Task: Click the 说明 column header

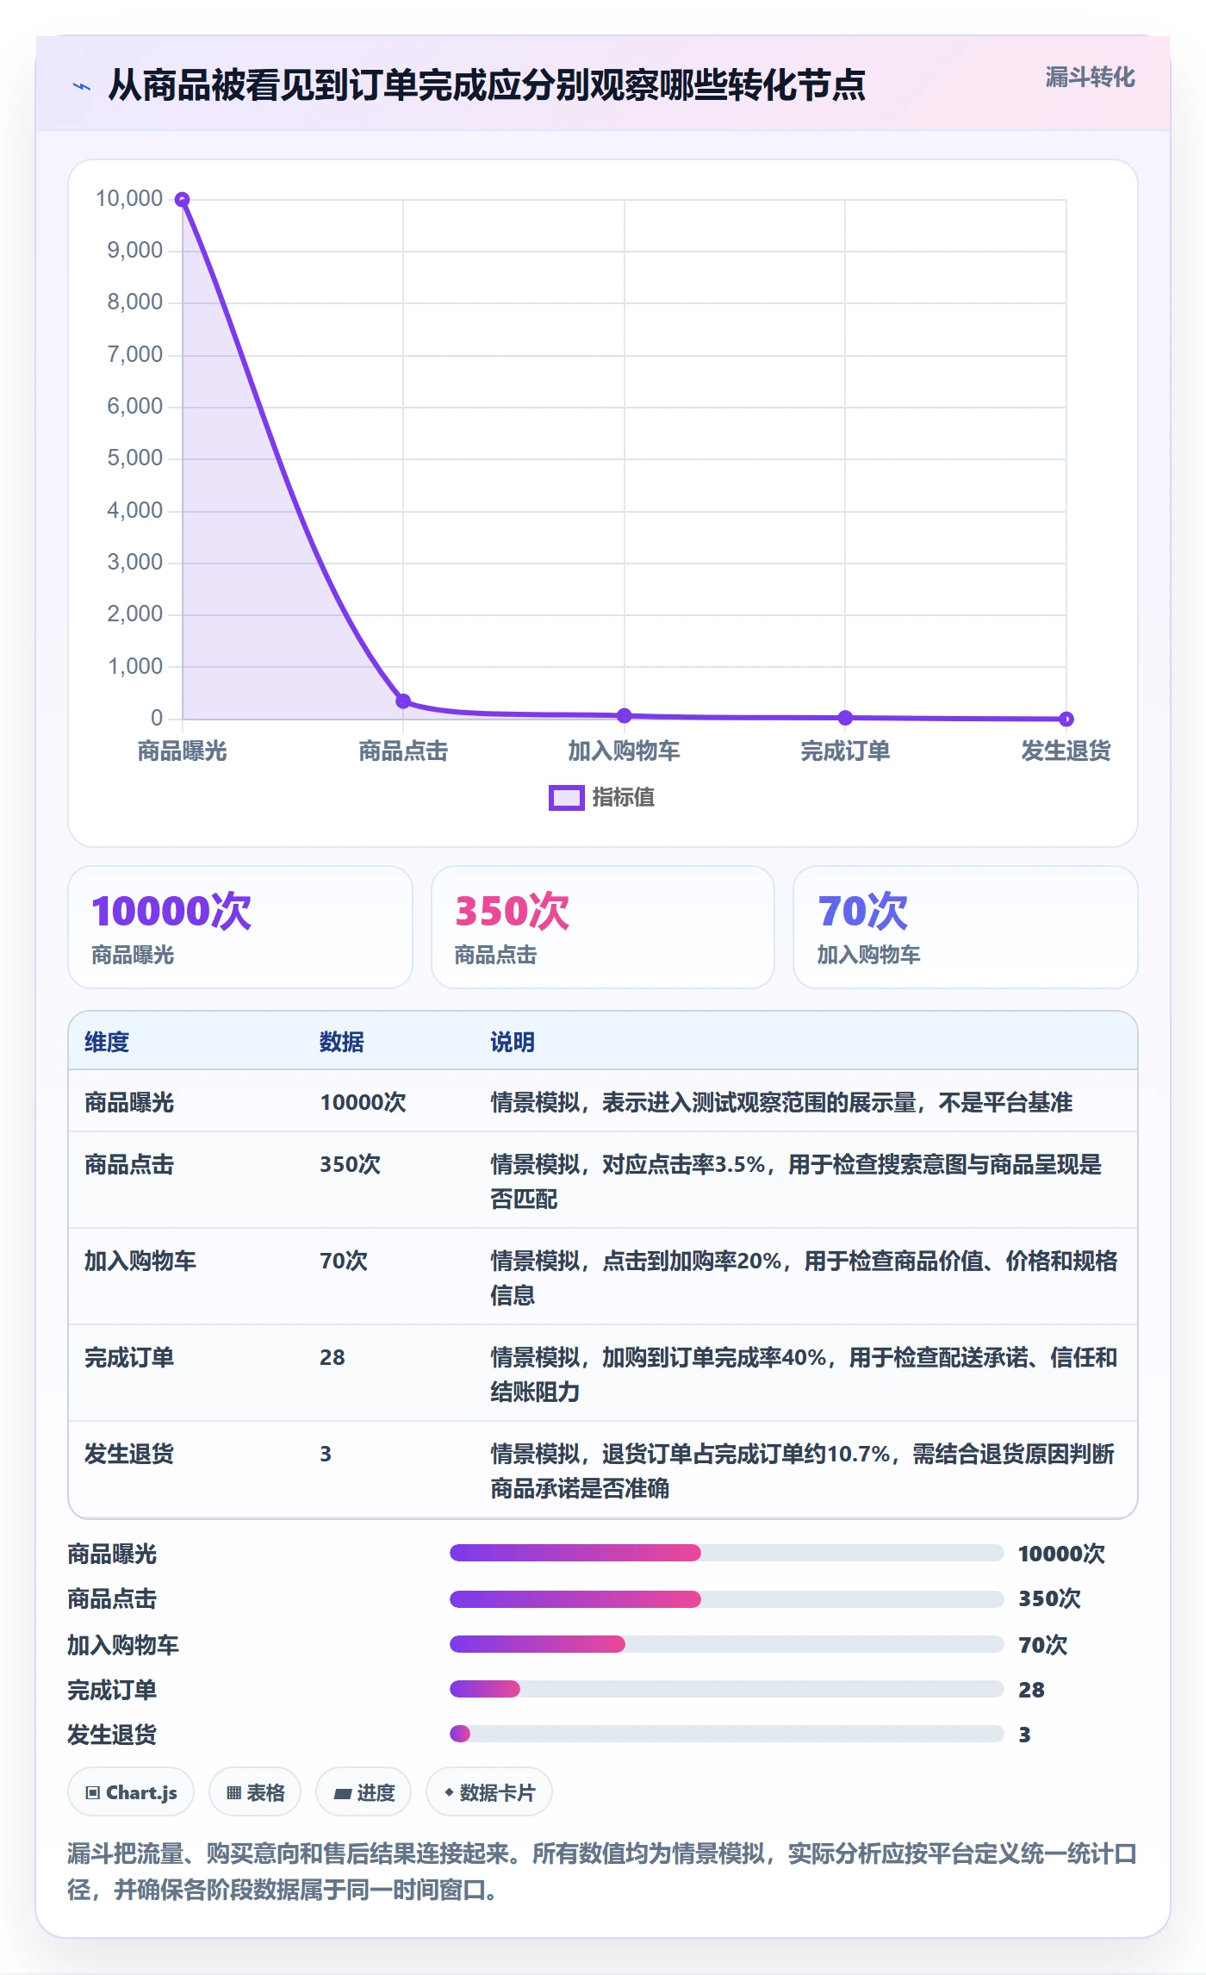Action: click(x=513, y=1042)
